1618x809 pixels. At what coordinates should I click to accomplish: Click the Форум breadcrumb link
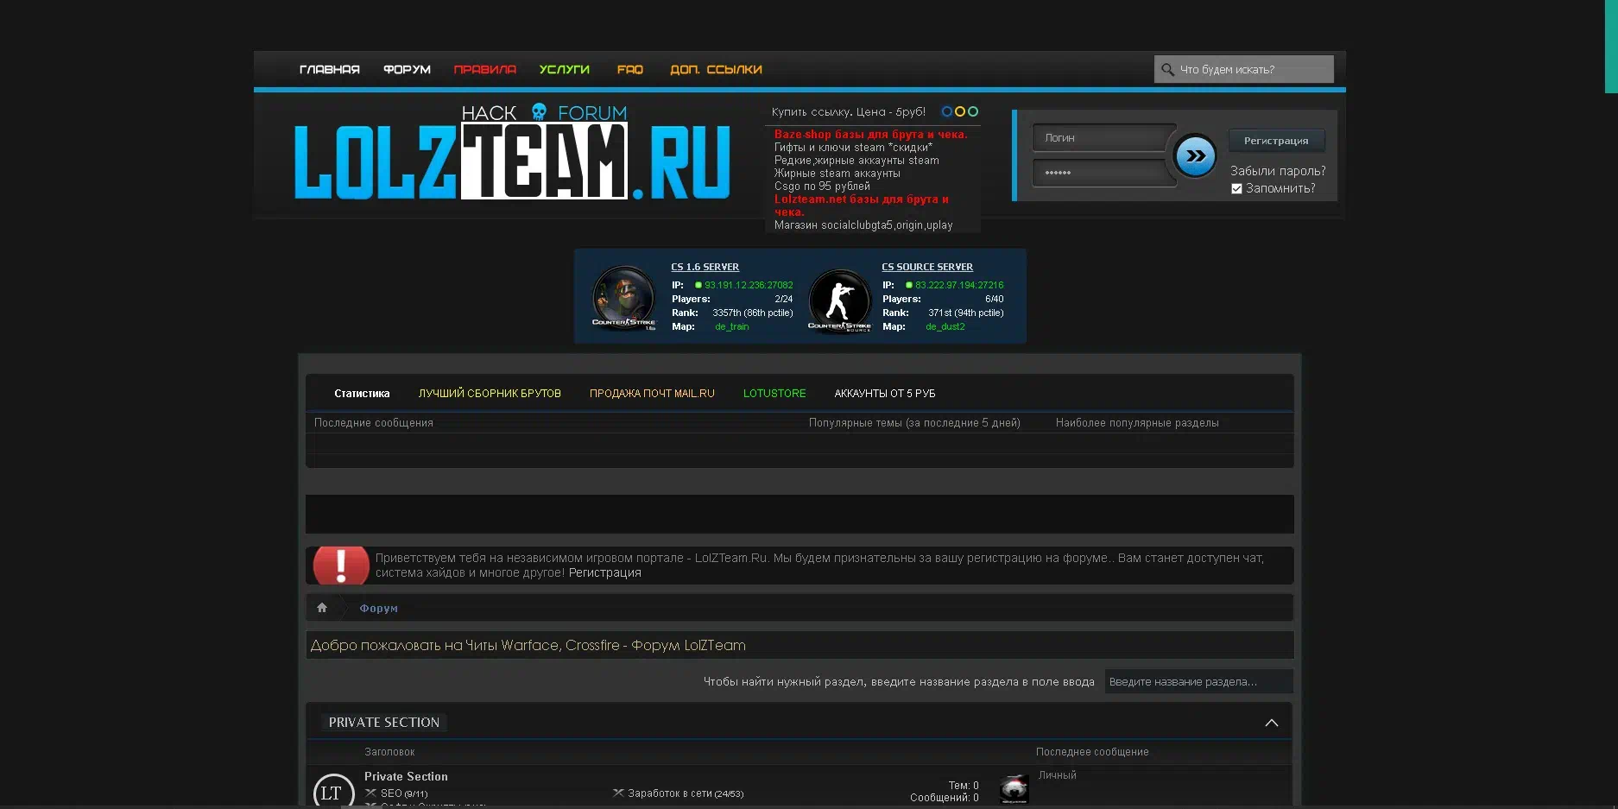[378, 608]
